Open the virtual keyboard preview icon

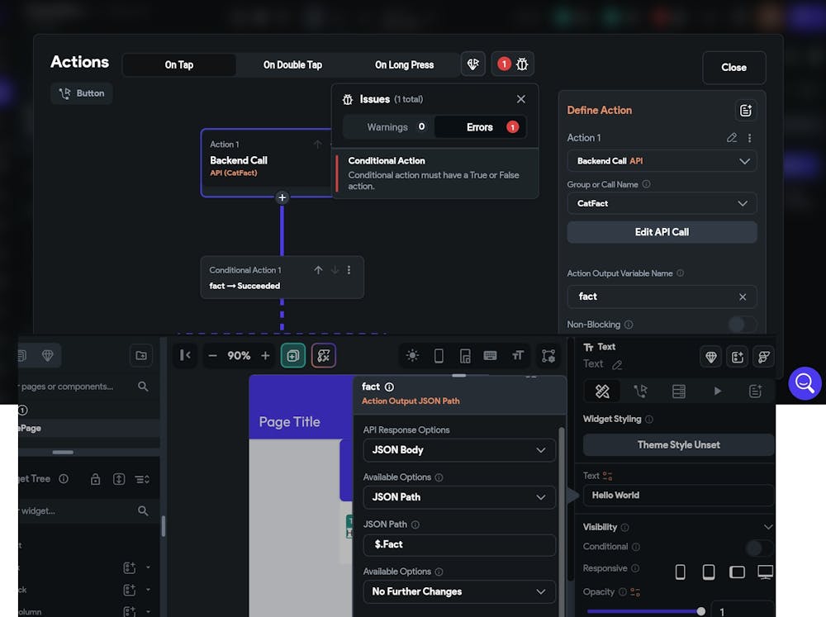(x=491, y=355)
